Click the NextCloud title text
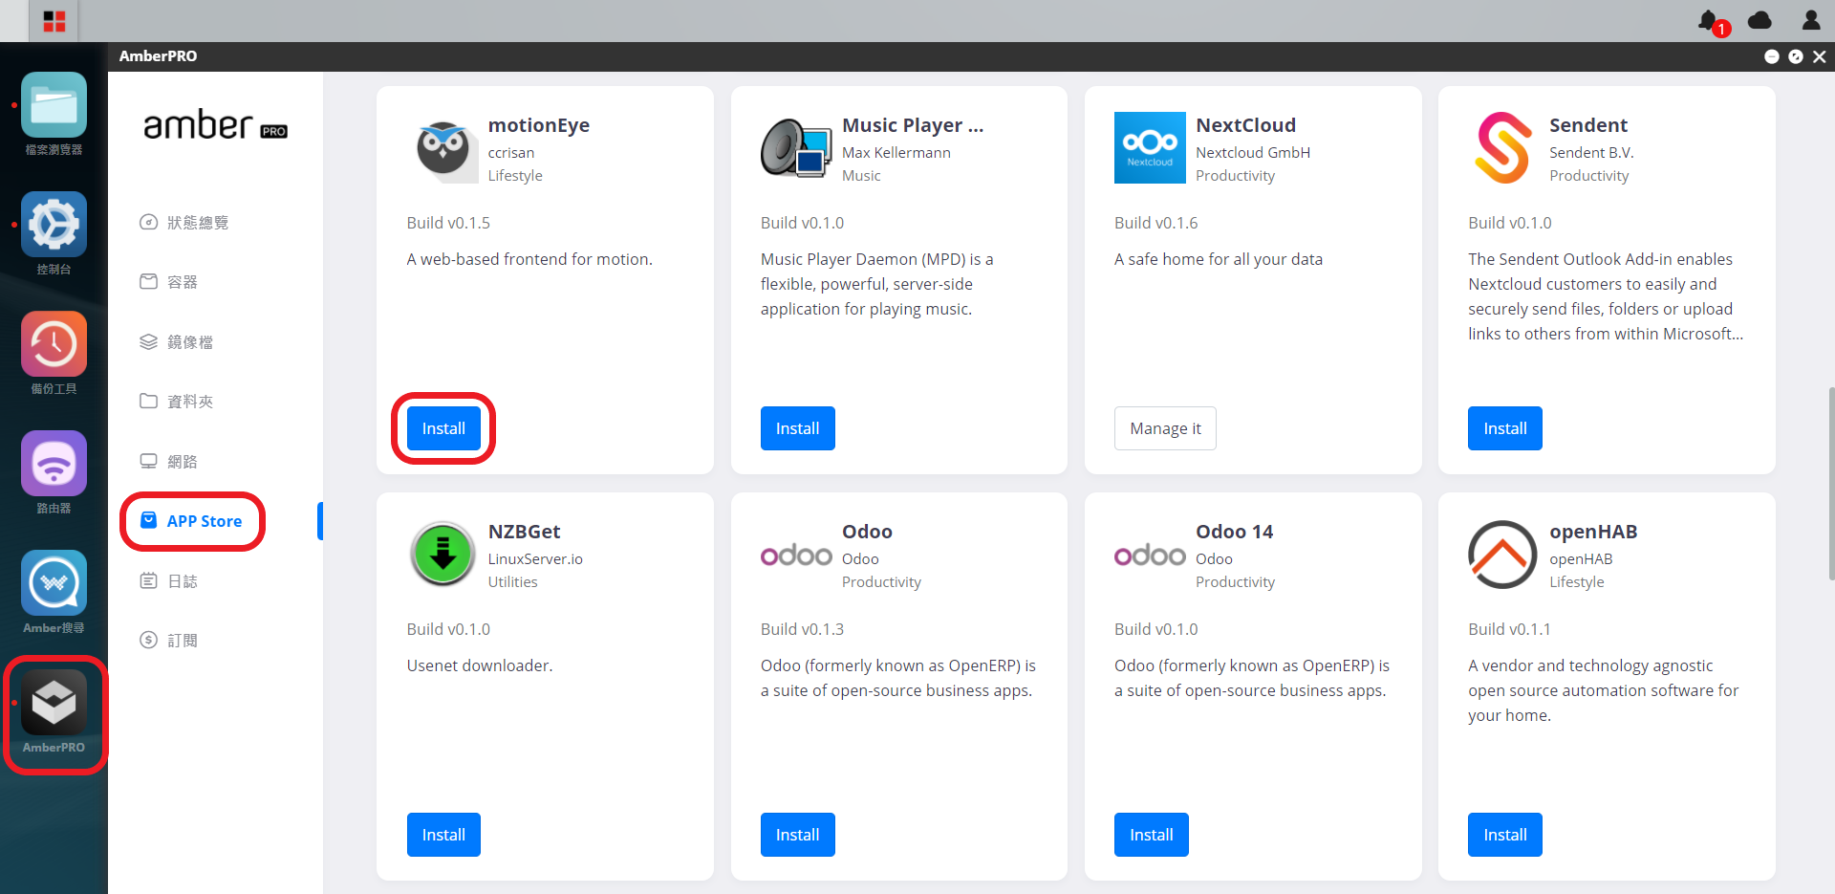Viewport: 1835px width, 894px height. tap(1245, 125)
